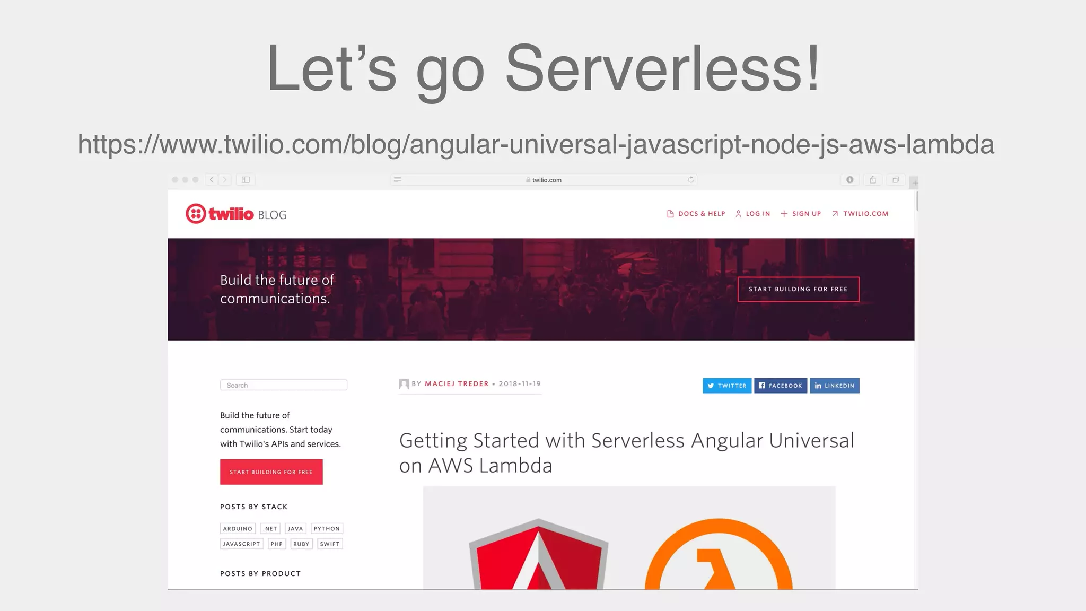Viewport: 1086px width, 611px height.
Task: Click the Safari share icon
Action: [873, 180]
